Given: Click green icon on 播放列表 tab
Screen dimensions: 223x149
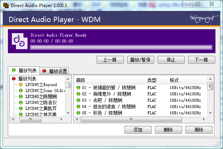Looking at the screenshot, I should click(14, 70).
